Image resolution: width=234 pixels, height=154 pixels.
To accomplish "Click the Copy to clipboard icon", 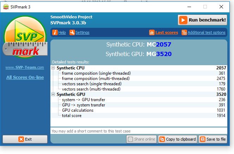I will pos(162,139).
